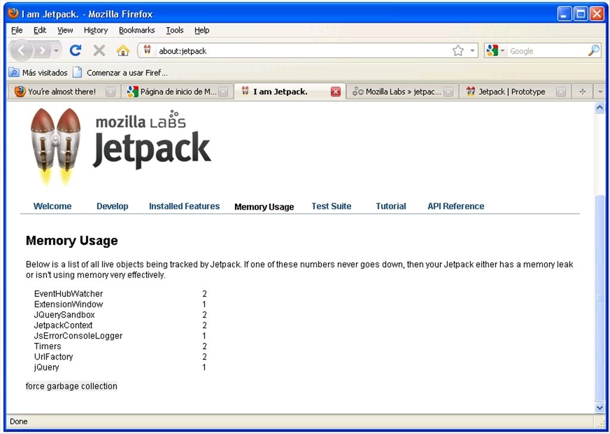
Task: Click the Memory Usage heading
Action: pos(72,241)
